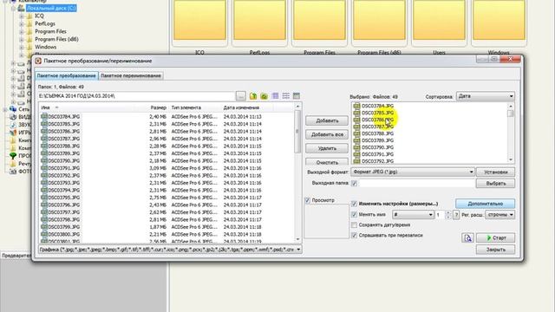Image resolution: width=555 pixels, height=312 pixels.
Task: Click the Удалить button
Action: pos(327,148)
